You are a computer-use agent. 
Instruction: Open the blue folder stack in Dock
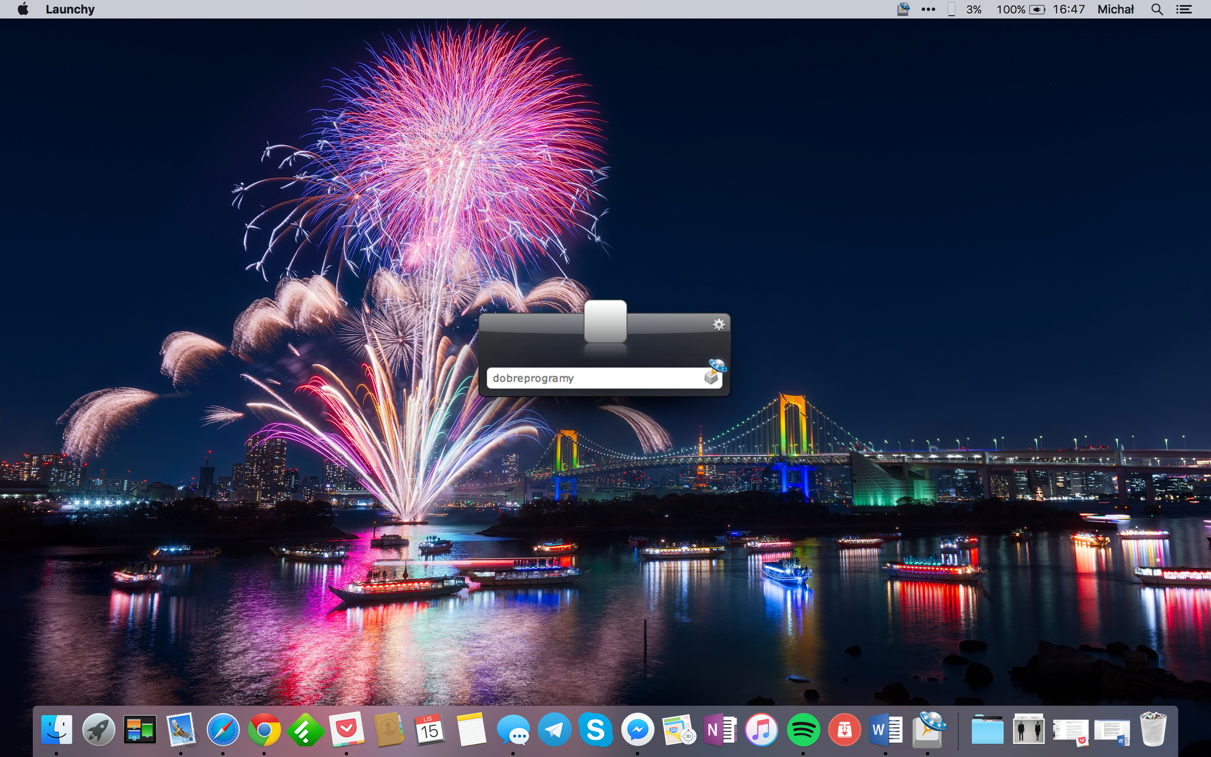tap(987, 730)
